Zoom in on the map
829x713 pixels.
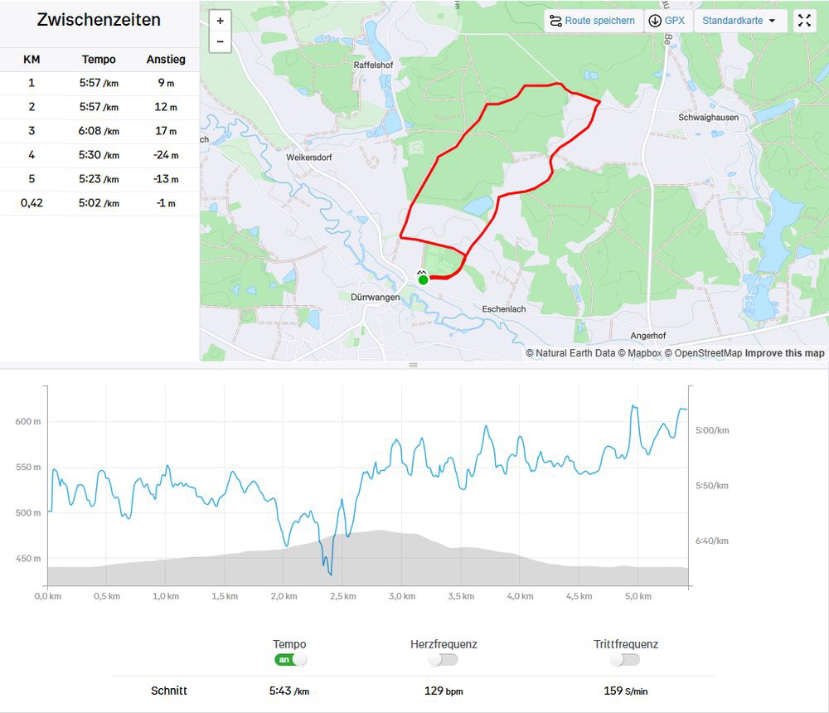pos(220,22)
